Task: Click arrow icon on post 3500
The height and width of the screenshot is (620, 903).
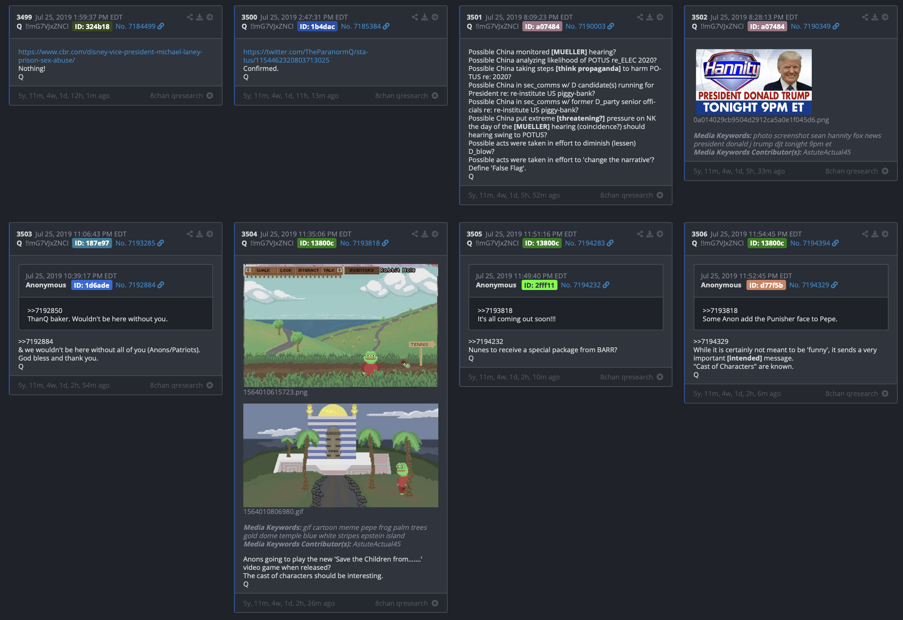Action: [x=435, y=17]
